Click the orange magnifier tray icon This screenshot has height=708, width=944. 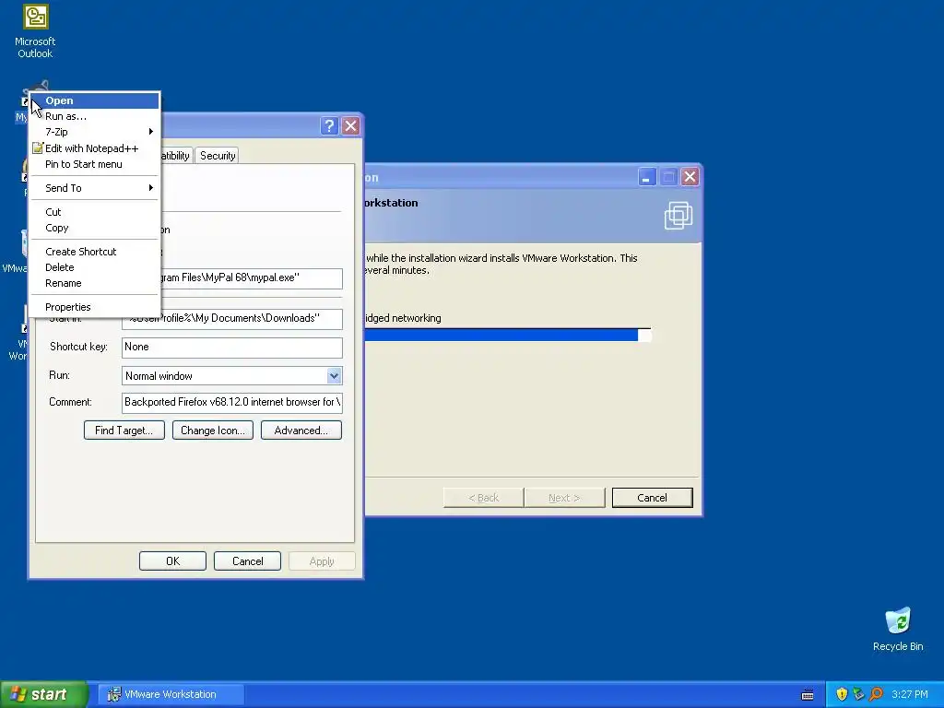point(876,694)
